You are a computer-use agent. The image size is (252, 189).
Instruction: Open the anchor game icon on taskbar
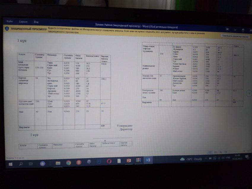pyautogui.click(x=99, y=161)
